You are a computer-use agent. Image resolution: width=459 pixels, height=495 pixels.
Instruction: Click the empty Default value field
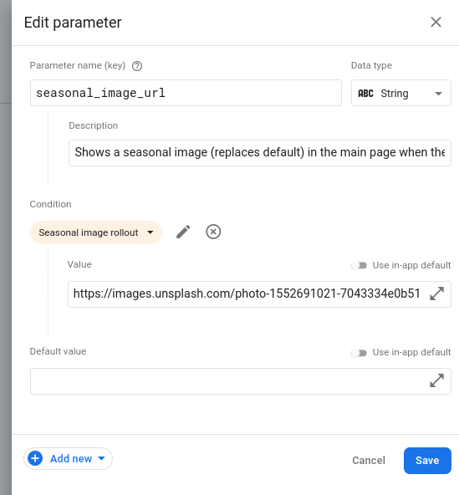241,381
